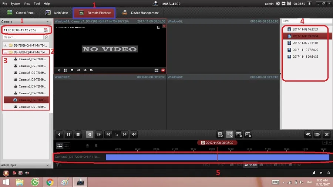Click the alarm warning icon in status bar
The image size is (333, 187).
(6, 173)
